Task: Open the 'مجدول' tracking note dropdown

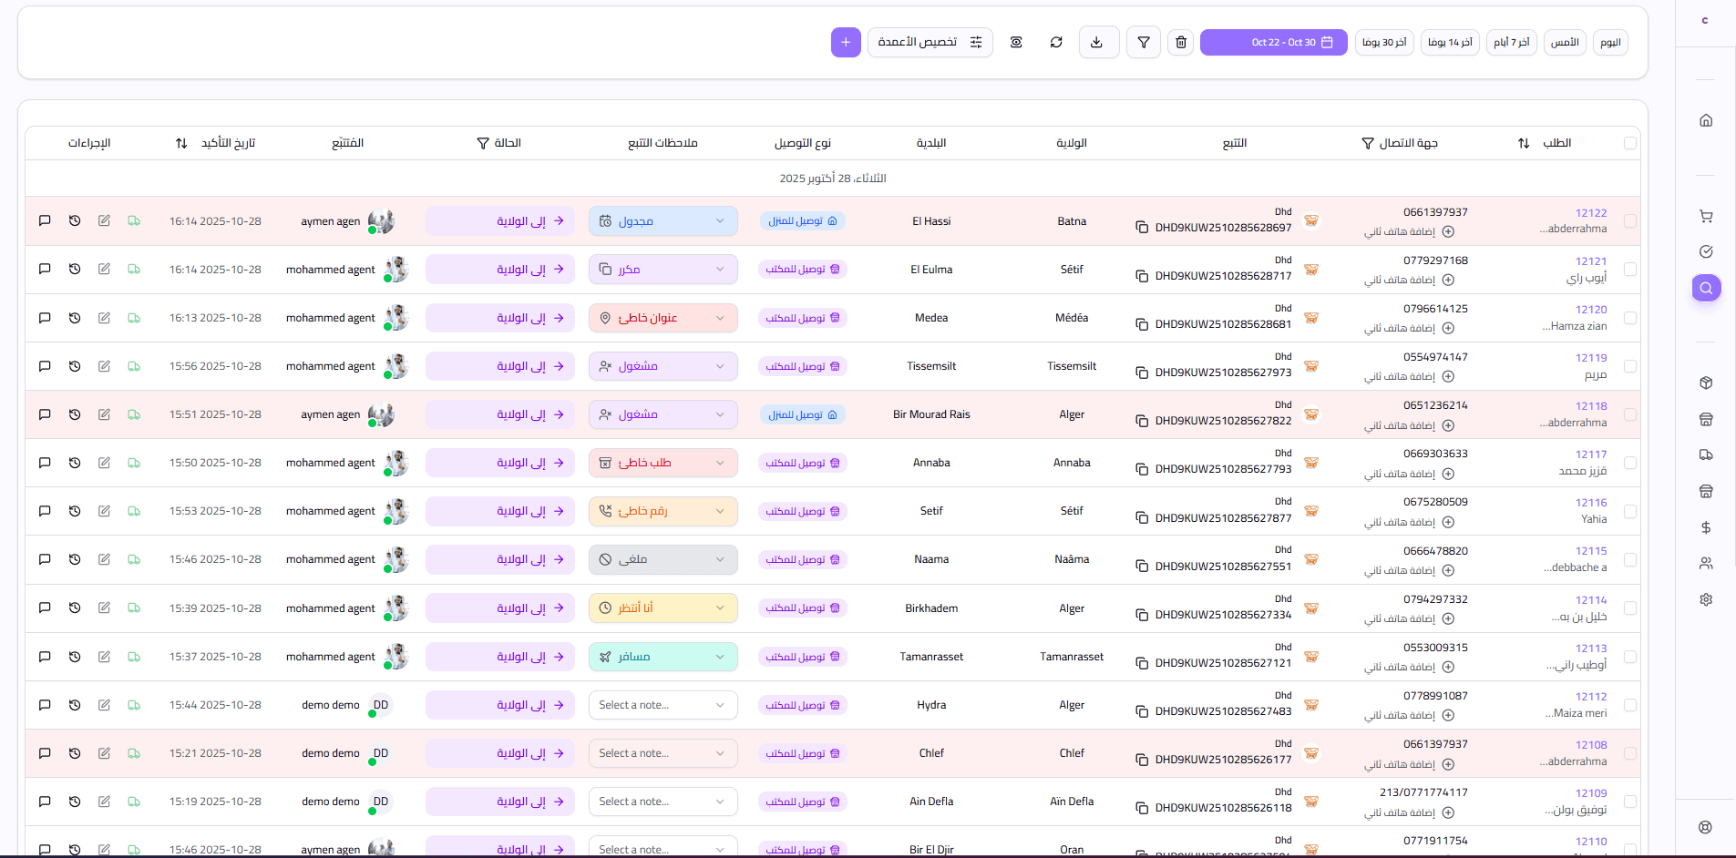Action: click(663, 221)
